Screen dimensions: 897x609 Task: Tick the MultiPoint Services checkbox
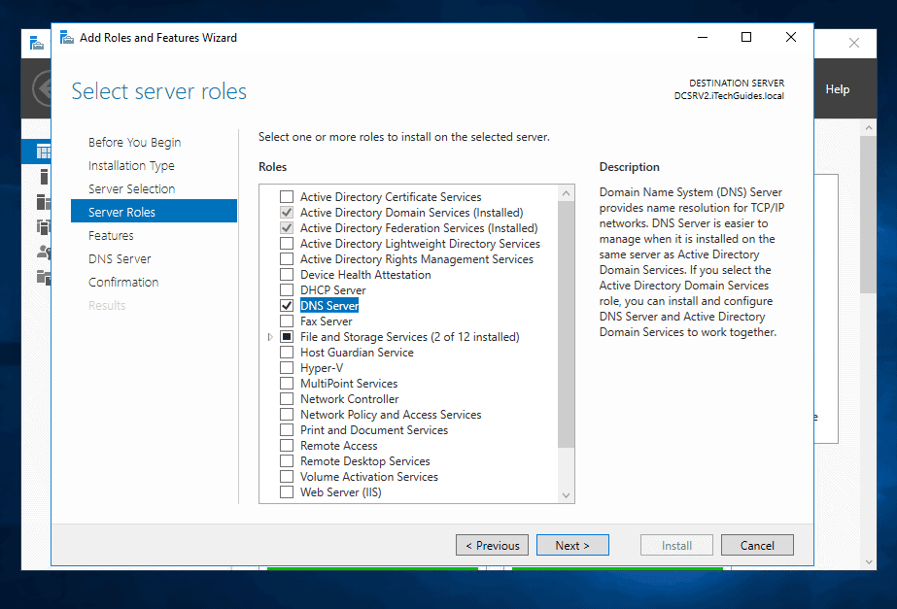coord(287,383)
